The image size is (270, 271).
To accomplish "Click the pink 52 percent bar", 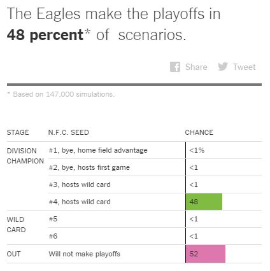I will [206, 254].
